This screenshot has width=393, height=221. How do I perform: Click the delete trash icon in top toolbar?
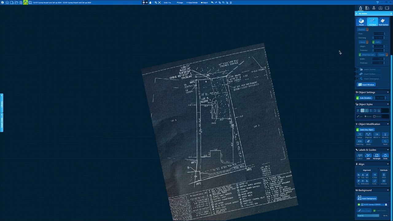(231, 2)
